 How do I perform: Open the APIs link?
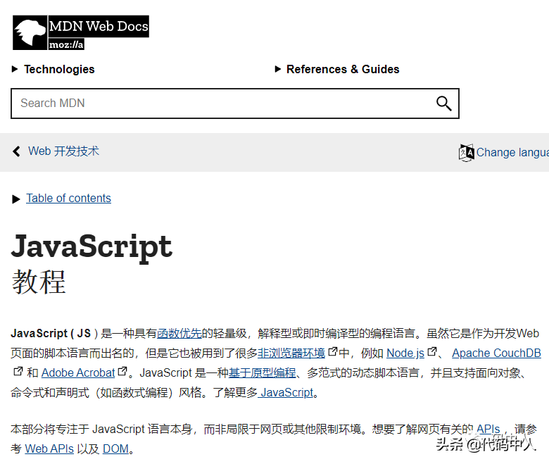click(x=488, y=429)
